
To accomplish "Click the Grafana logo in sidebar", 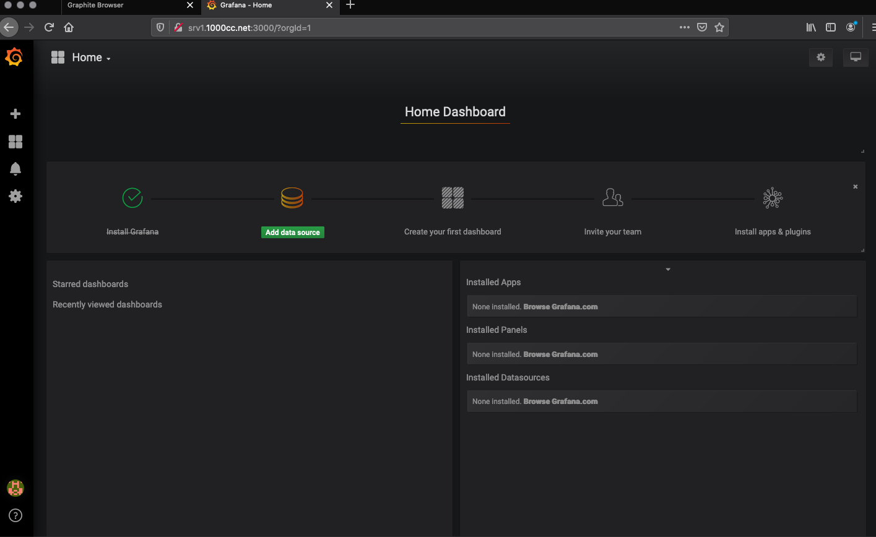I will click(x=14, y=58).
